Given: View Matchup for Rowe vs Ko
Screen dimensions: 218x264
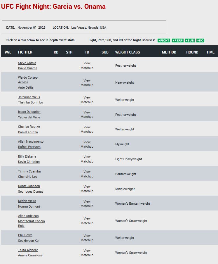Looking at the screenshot, I should (87, 238).
